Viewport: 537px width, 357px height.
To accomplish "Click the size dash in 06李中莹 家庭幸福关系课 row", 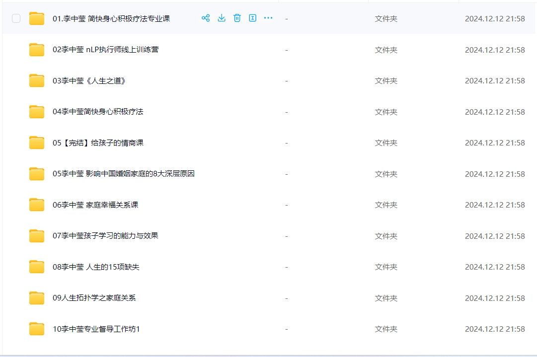I will [287, 205].
